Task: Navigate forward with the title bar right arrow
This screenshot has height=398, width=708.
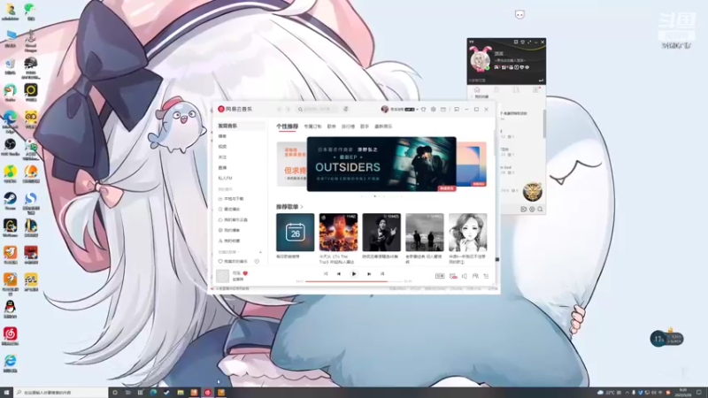Action: tap(289, 109)
